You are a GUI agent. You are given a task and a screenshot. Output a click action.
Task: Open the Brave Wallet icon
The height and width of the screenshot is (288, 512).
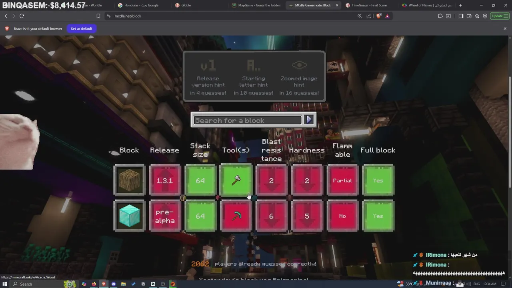pyautogui.click(x=469, y=16)
